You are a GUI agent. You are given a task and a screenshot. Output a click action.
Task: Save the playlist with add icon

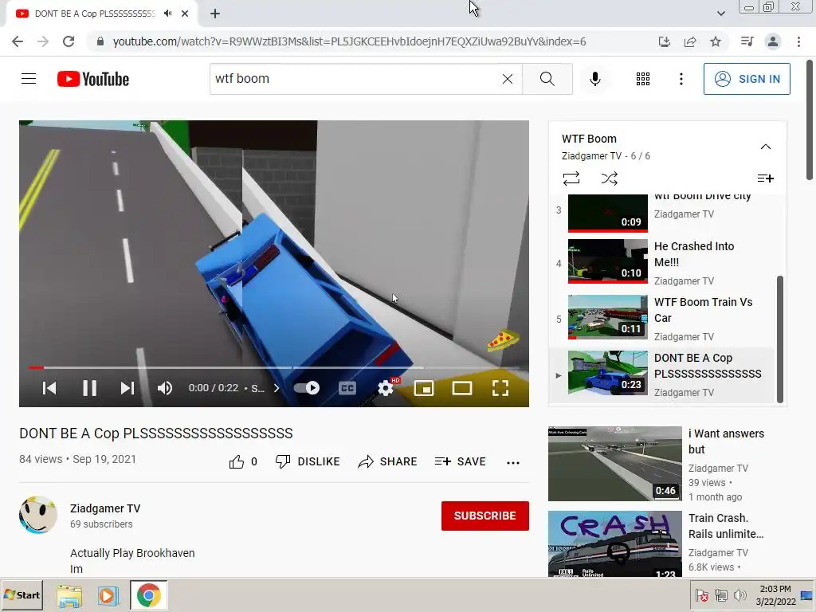766,178
